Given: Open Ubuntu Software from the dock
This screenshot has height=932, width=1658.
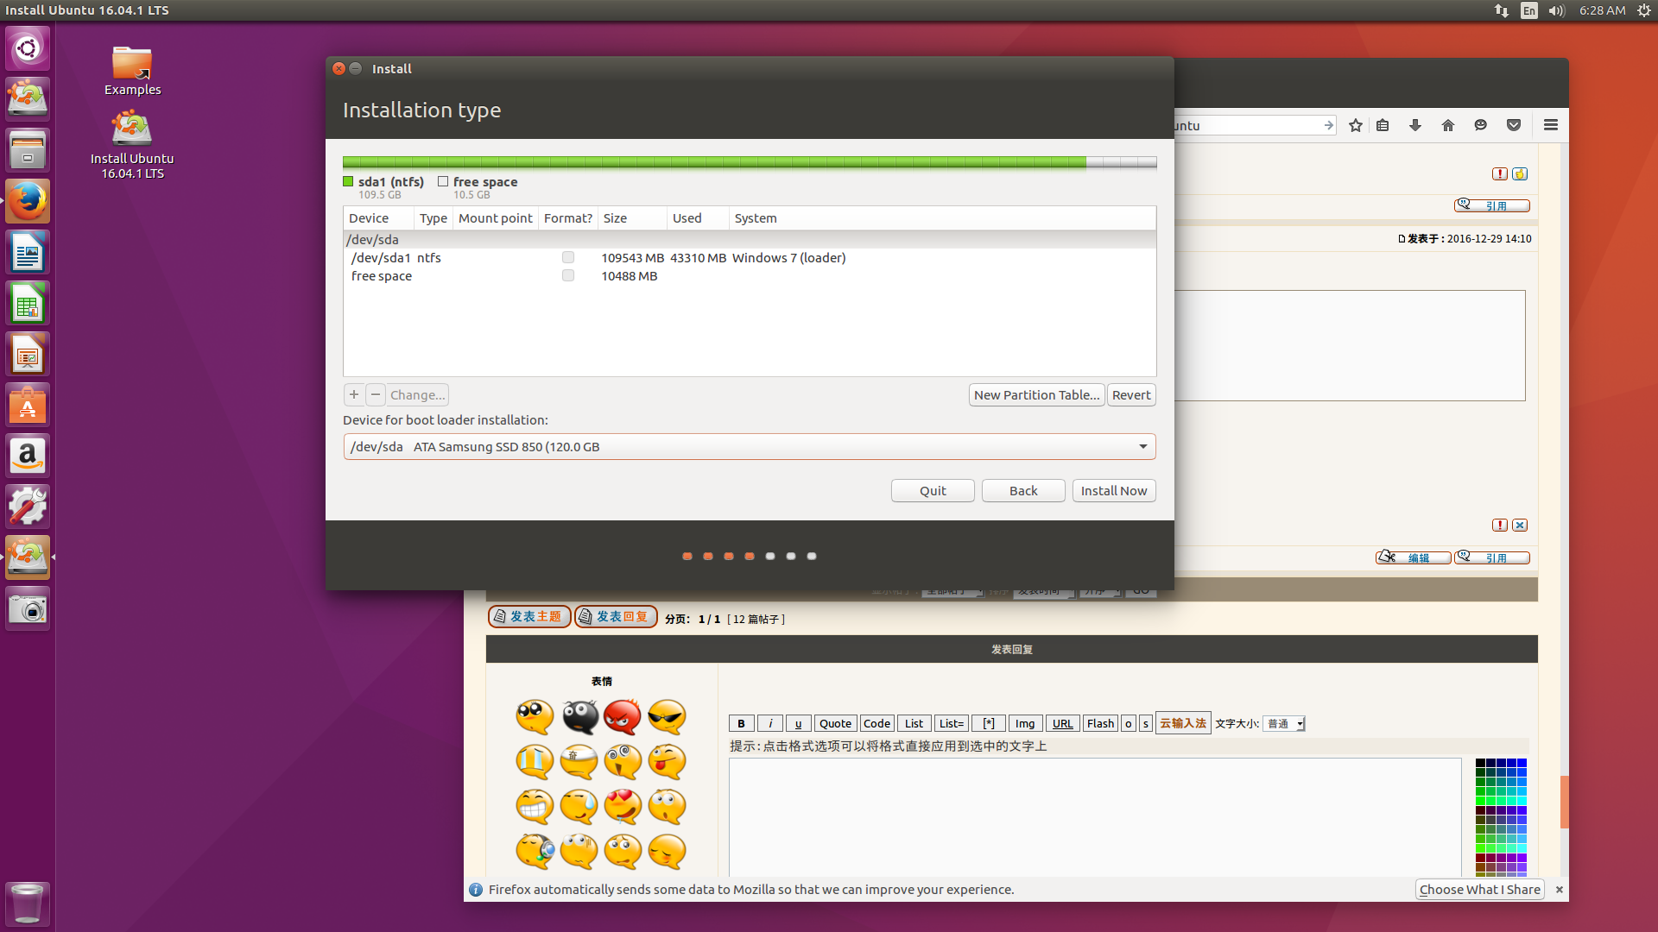Looking at the screenshot, I should click(28, 405).
